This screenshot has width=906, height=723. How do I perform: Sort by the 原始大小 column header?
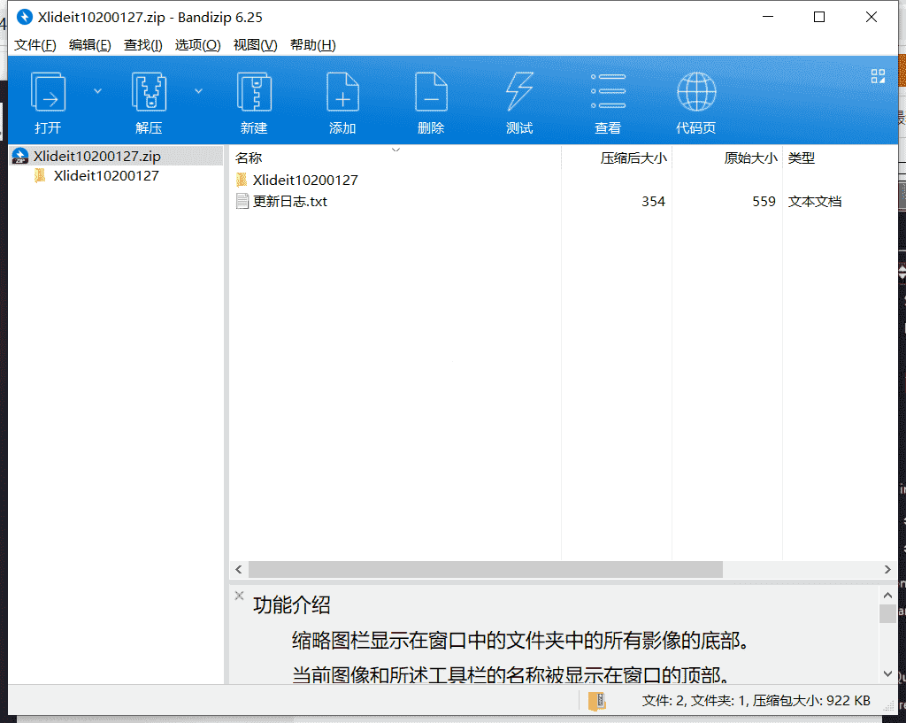click(x=727, y=158)
